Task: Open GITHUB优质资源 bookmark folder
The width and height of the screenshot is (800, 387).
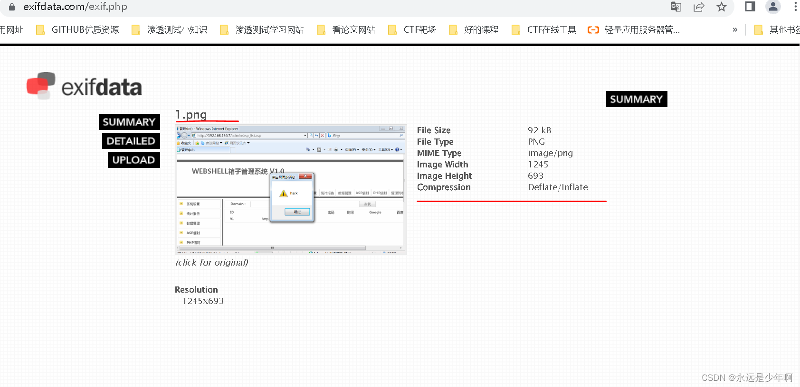Action: (78, 30)
